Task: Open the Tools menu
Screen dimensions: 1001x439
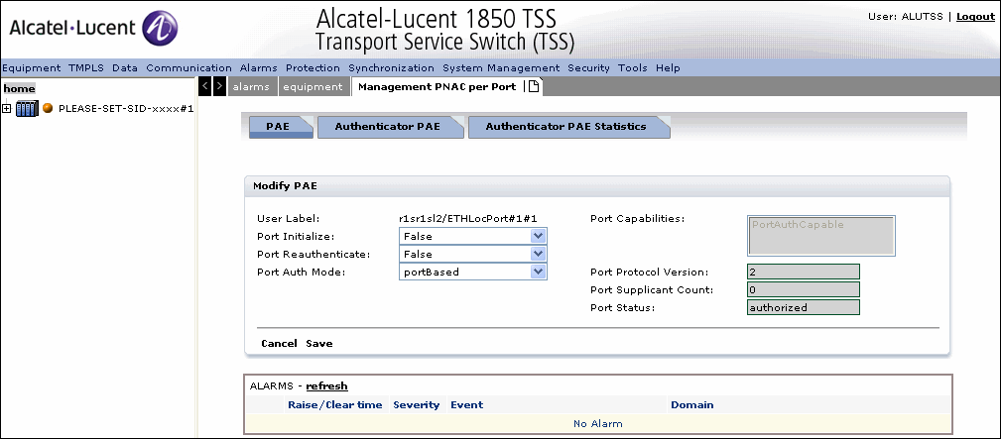Action: 633,67
